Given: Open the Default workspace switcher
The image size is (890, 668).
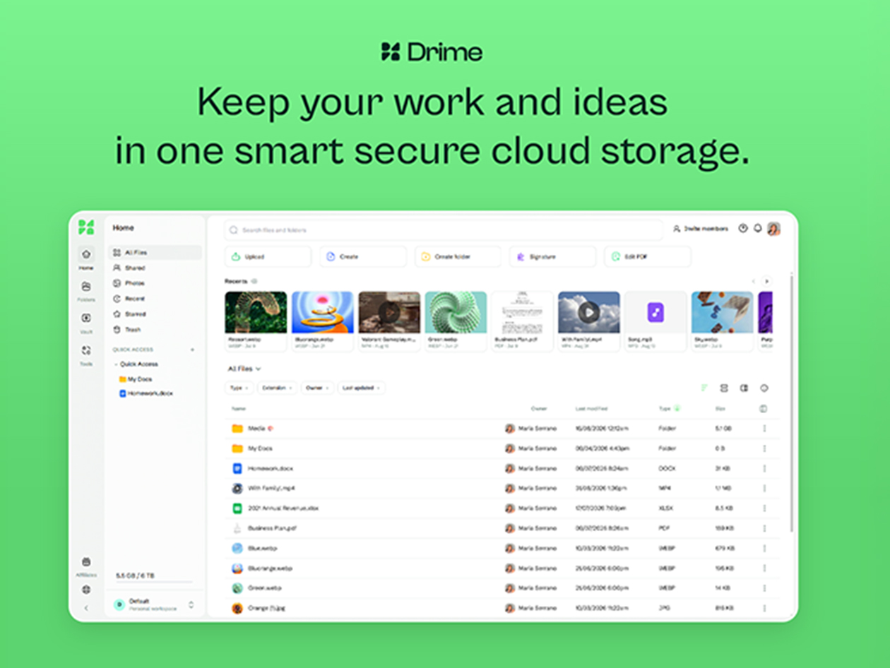Looking at the screenshot, I should (154, 604).
